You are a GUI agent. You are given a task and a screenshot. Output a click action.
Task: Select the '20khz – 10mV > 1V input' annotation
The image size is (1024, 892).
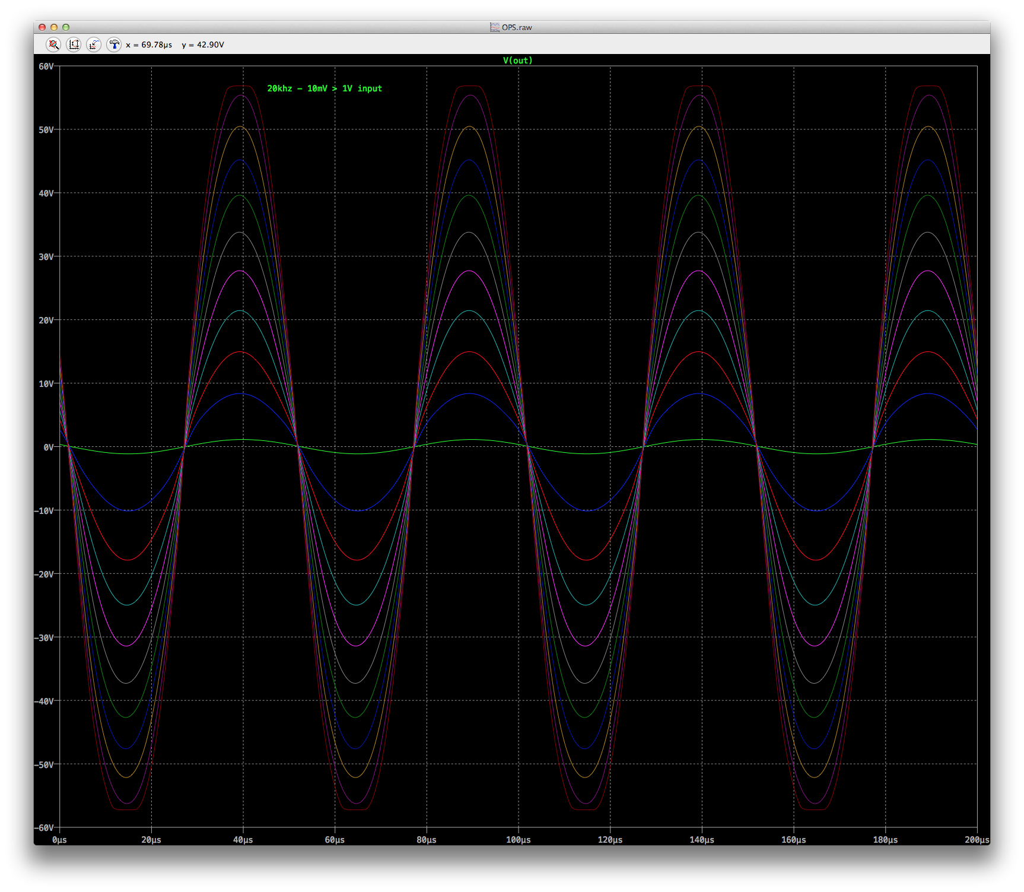(x=325, y=88)
